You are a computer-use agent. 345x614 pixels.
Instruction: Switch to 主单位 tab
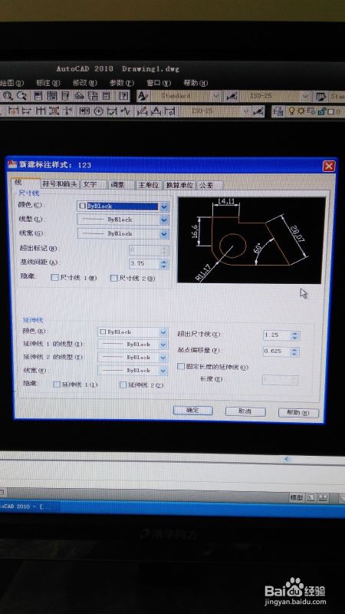[x=149, y=185]
